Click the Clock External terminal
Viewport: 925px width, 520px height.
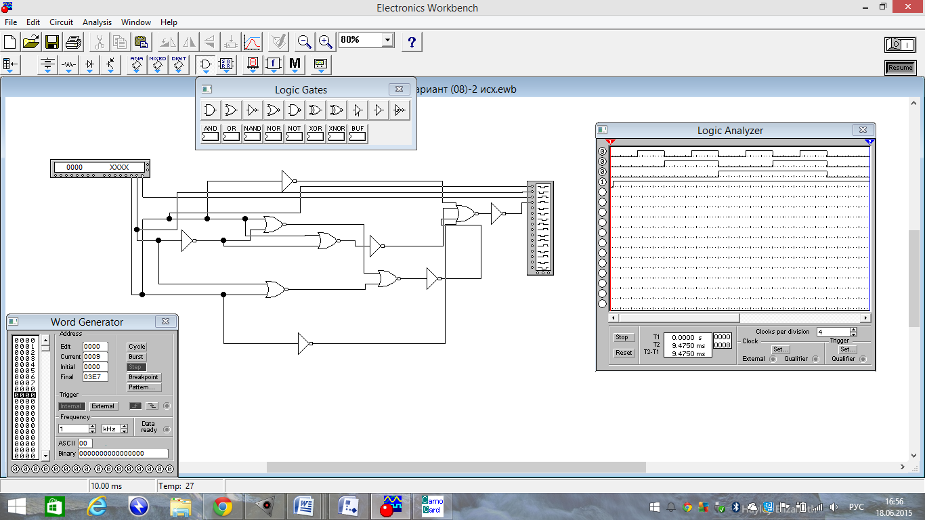click(773, 359)
